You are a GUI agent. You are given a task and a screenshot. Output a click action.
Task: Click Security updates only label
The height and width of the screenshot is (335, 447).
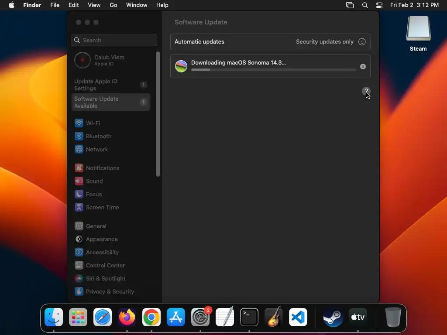pos(325,41)
